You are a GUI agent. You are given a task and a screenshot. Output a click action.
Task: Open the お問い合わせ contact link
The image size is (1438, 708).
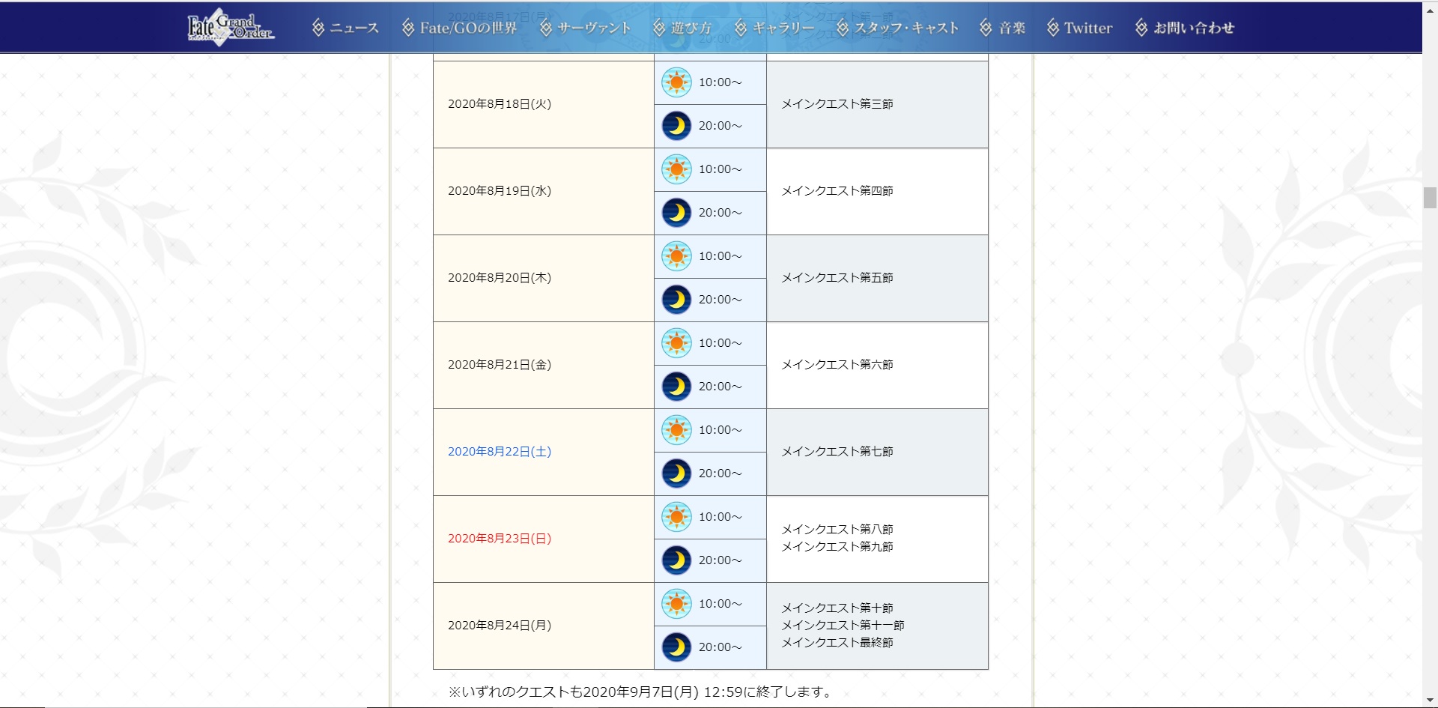[x=1185, y=28]
